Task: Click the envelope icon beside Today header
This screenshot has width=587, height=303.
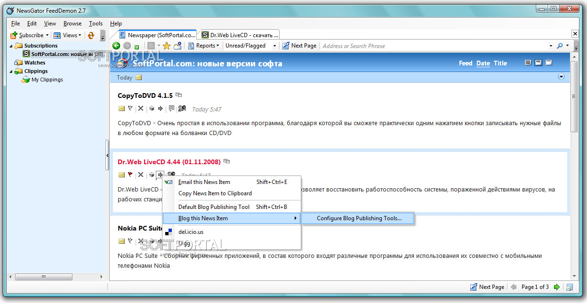Action: (x=138, y=78)
